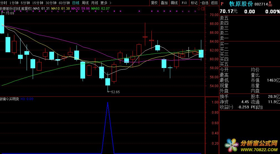
Task: Click the 叠加 overlay button
Action: pos(164,3)
